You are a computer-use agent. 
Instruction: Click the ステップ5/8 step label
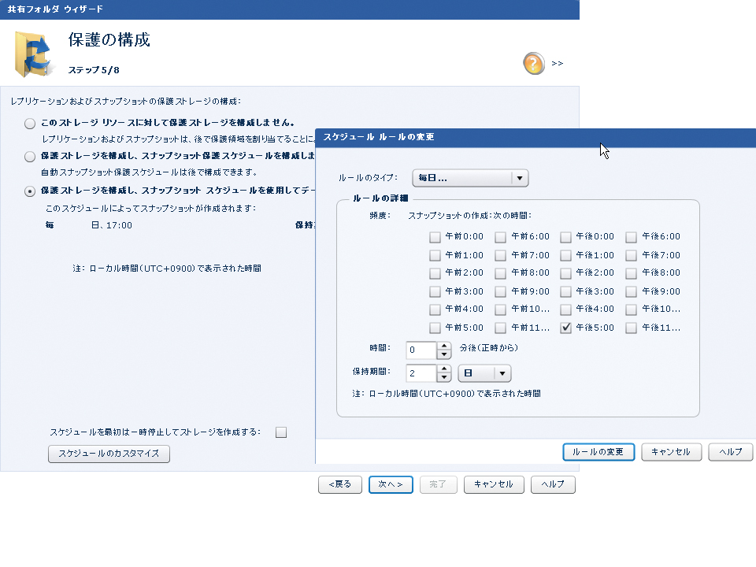point(94,70)
